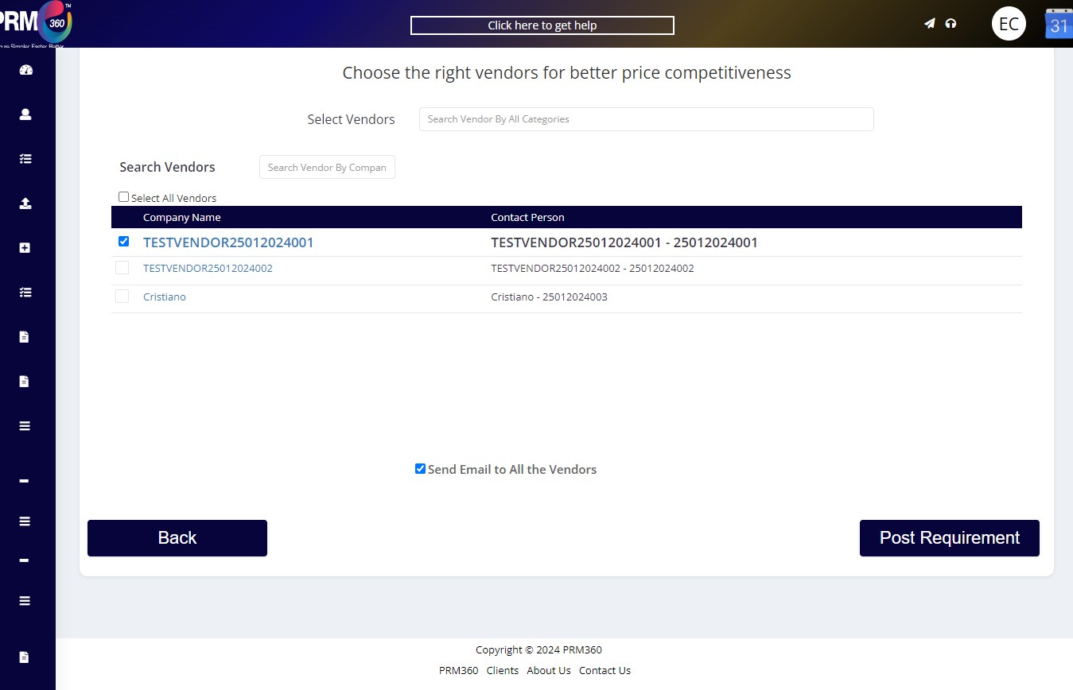Image resolution: width=1073 pixels, height=690 pixels.
Task: Open the calendar 31 icon
Action: click(x=1059, y=24)
